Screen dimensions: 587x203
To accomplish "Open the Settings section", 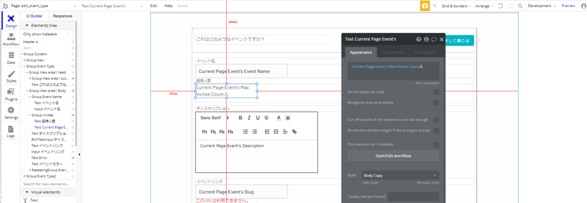I will point(11,113).
